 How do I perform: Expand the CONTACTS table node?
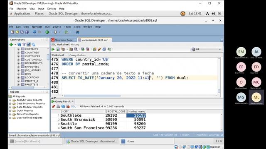click(18, 49)
